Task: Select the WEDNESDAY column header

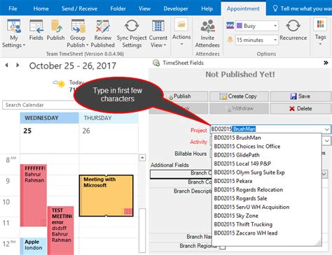Action: point(49,118)
